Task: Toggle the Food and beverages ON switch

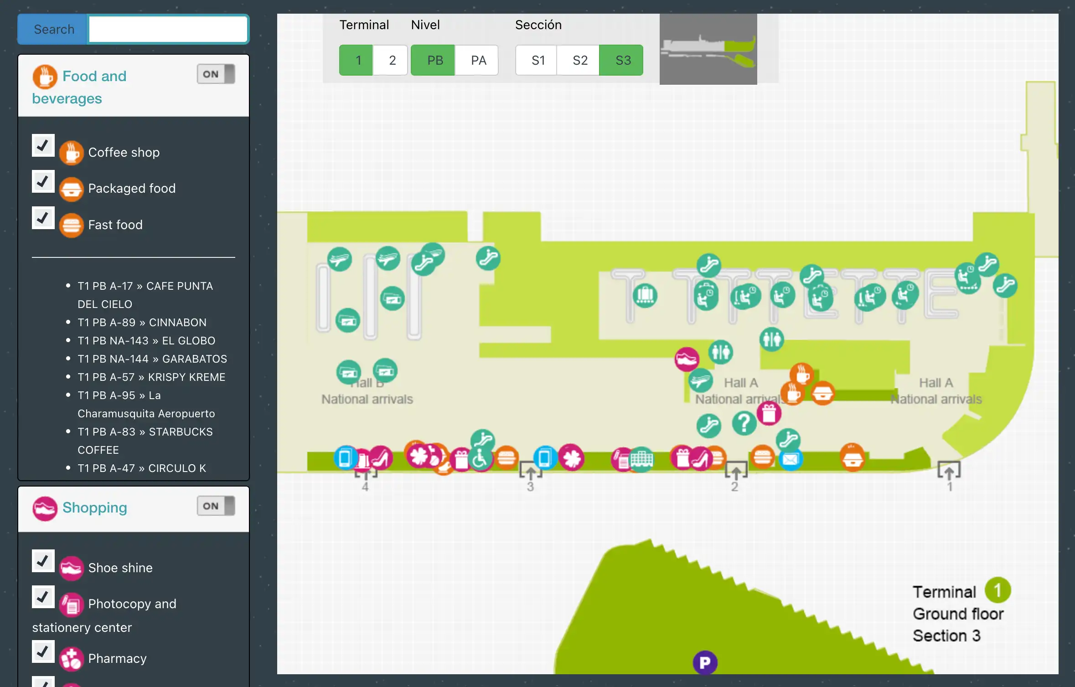Action: click(x=216, y=74)
